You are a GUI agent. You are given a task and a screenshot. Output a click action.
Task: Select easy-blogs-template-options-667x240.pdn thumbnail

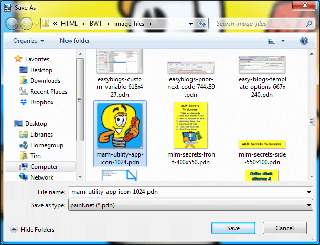(262, 65)
